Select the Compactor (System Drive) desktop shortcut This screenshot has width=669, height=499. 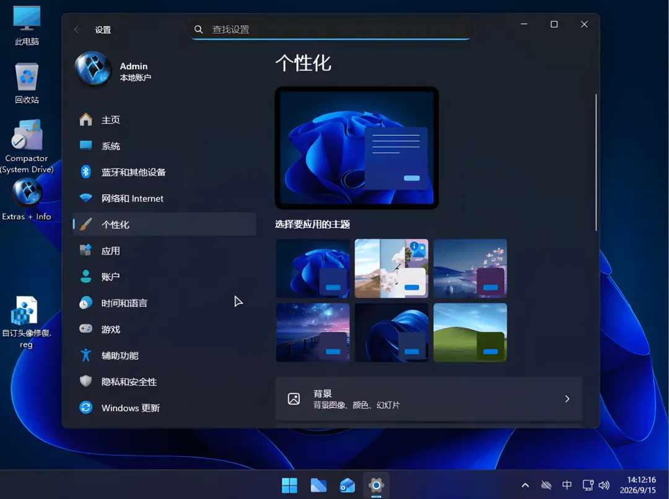point(27,147)
